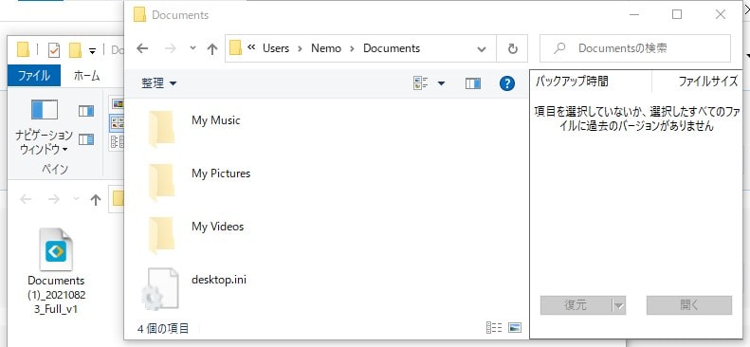Click the My Pictures label
The image size is (750, 347).
pos(221,173)
